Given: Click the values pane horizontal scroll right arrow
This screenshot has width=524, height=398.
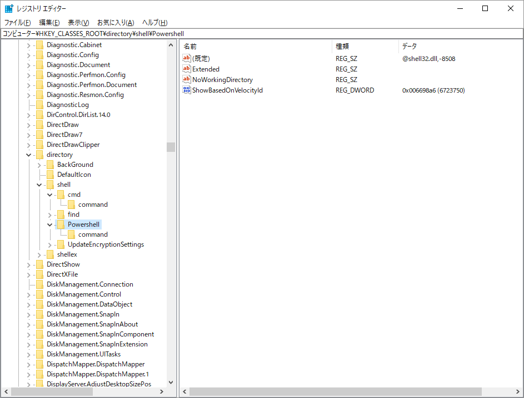Looking at the screenshot, I should tap(518, 392).
